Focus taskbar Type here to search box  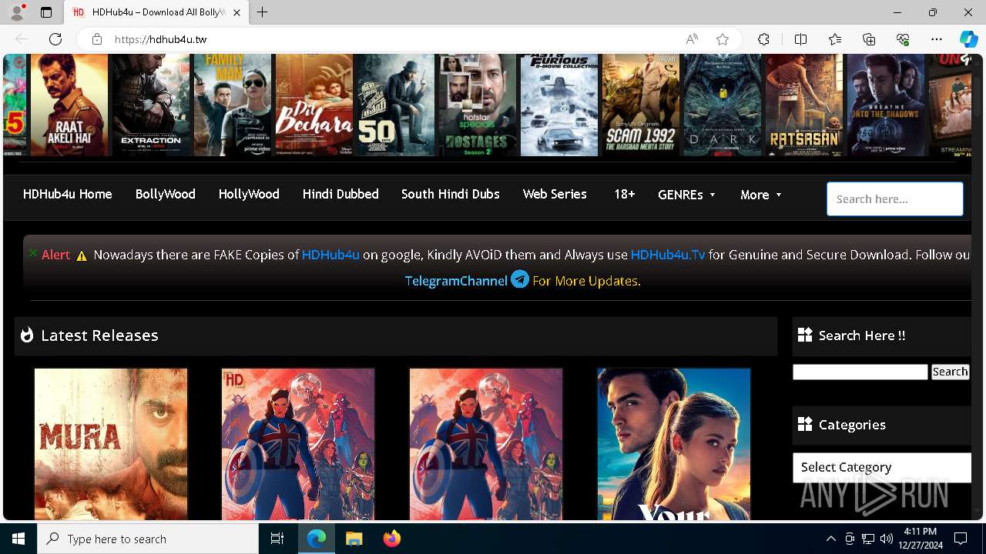[148, 539]
